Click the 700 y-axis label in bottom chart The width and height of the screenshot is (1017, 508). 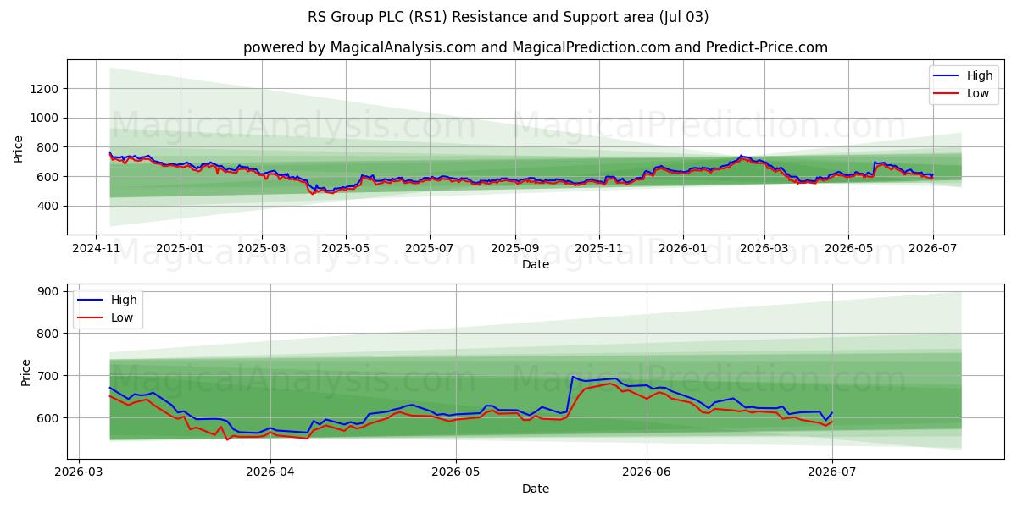(x=49, y=376)
